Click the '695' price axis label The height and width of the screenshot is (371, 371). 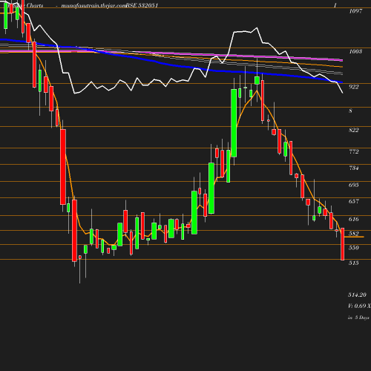tap(354, 185)
